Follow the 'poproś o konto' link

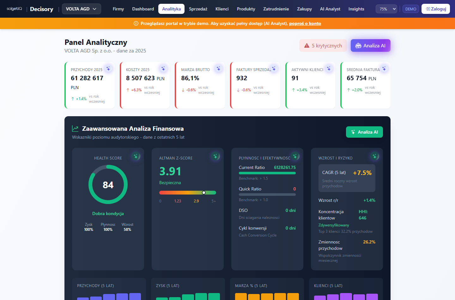(x=305, y=23)
